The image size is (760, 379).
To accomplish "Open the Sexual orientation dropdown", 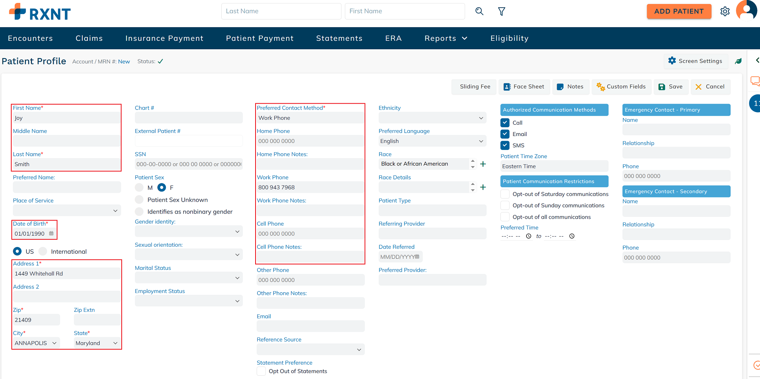I will 189,255.
